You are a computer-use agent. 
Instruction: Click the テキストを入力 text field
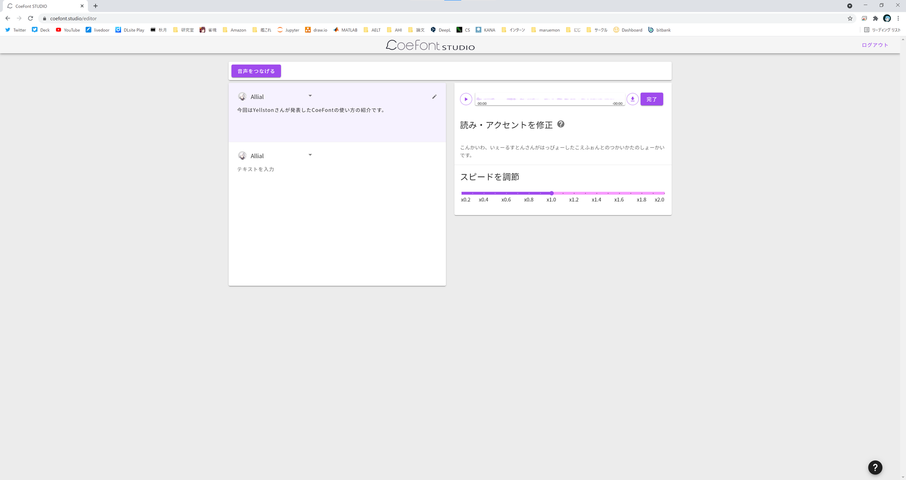coord(337,169)
